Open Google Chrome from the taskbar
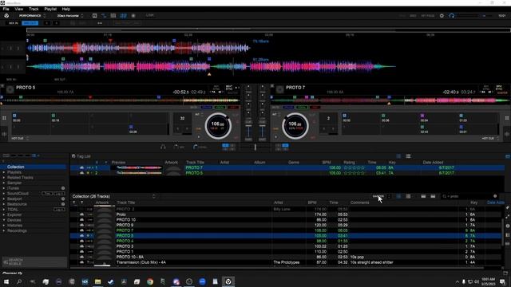This screenshot has width=511, height=287. pos(150,281)
